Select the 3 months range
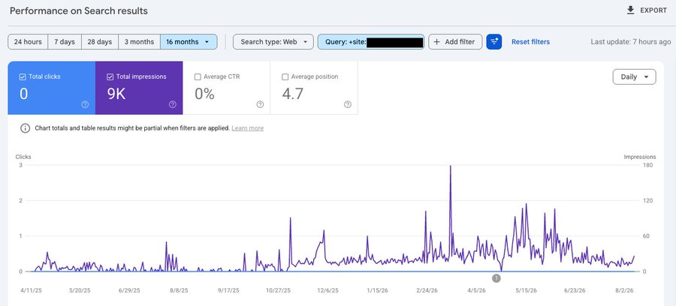Image resolution: width=676 pixels, height=306 pixels. (139, 42)
